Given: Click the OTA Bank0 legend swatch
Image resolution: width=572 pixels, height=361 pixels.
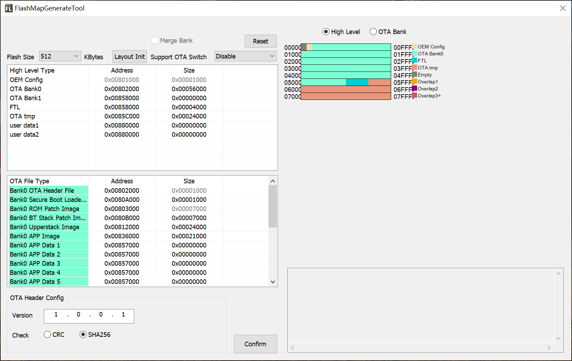Looking at the screenshot, I should click(415, 53).
